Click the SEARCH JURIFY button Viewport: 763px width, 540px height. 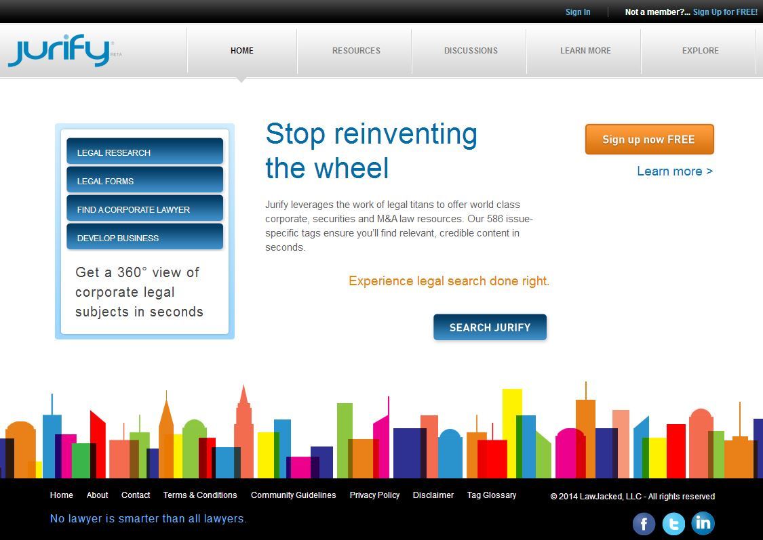tap(490, 327)
